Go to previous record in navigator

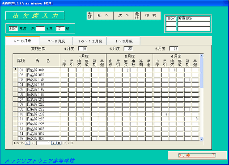33,143
